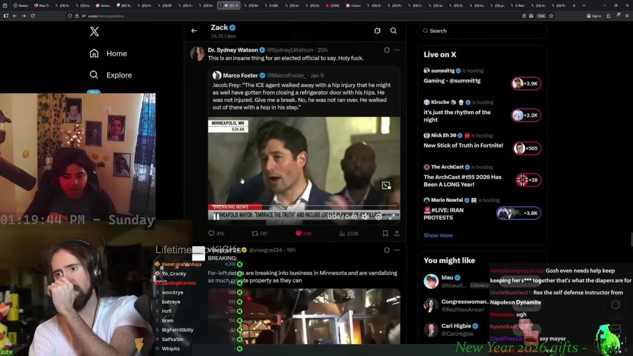Click the Grok icon on Sydney Watson's post
This screenshot has width=633, height=356.
click(387, 50)
